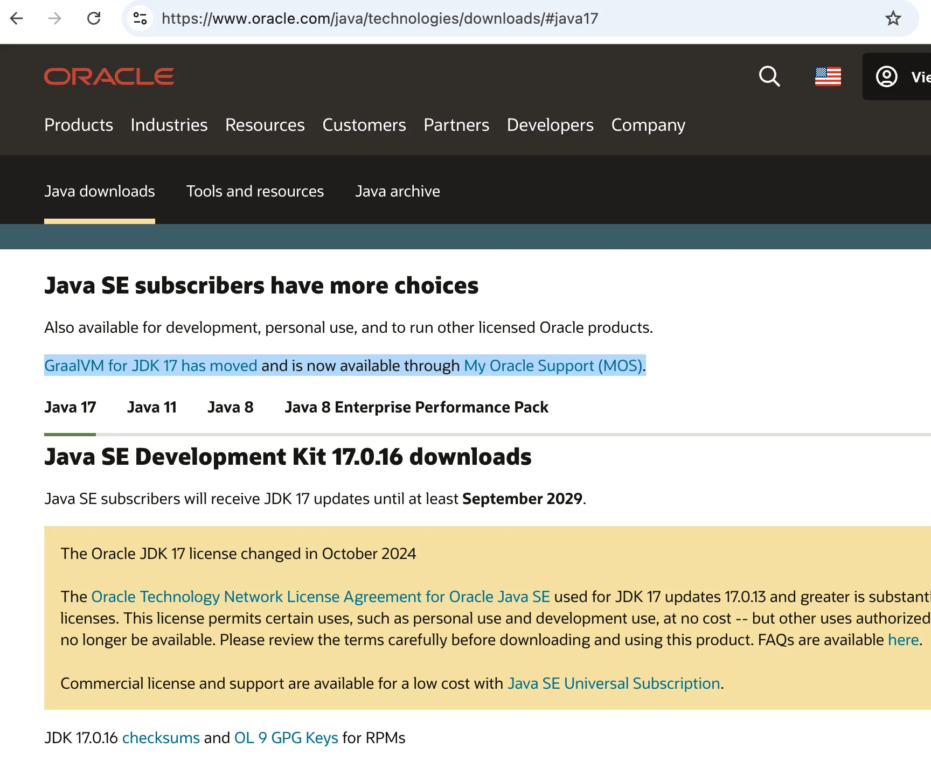Image resolution: width=931 pixels, height=769 pixels.
Task: Switch to Tools and resources
Action: 255,191
